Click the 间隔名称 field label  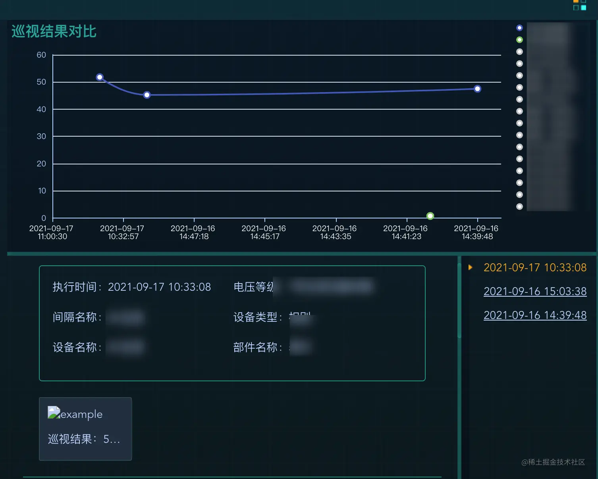(x=77, y=317)
